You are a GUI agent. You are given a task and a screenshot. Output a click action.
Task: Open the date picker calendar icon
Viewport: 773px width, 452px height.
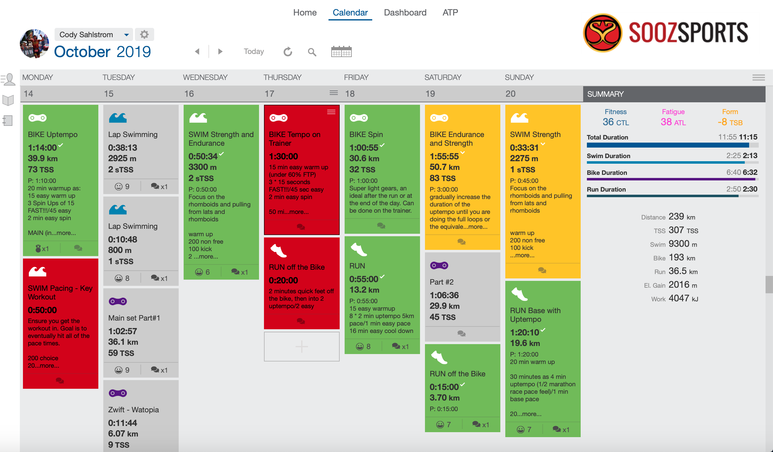click(341, 52)
